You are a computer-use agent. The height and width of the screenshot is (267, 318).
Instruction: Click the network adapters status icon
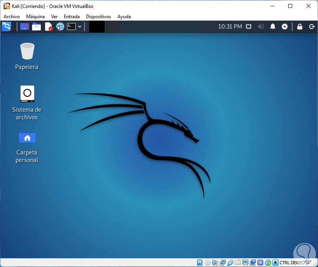point(222,263)
